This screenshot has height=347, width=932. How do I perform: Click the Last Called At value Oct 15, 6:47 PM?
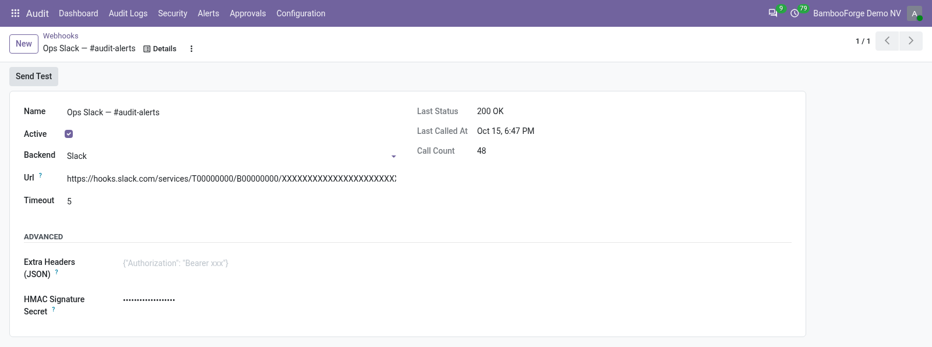[506, 131]
